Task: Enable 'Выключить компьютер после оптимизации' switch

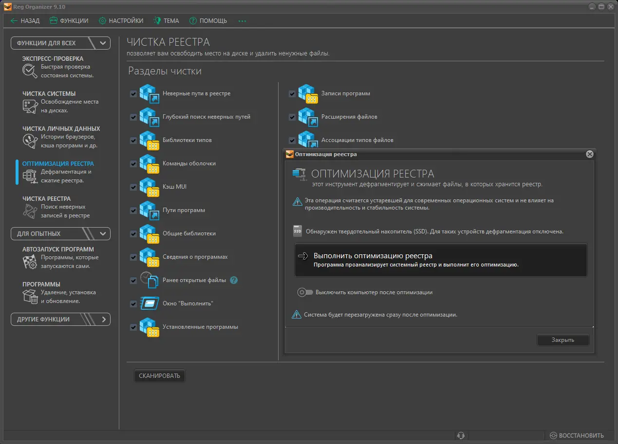Action: [305, 292]
